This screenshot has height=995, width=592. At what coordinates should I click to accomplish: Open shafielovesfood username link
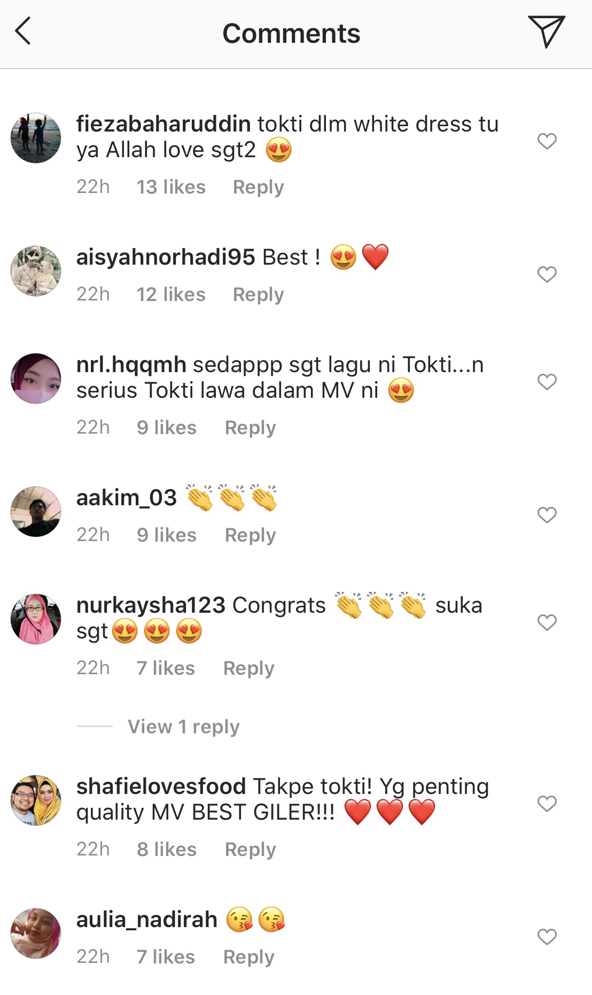click(161, 786)
